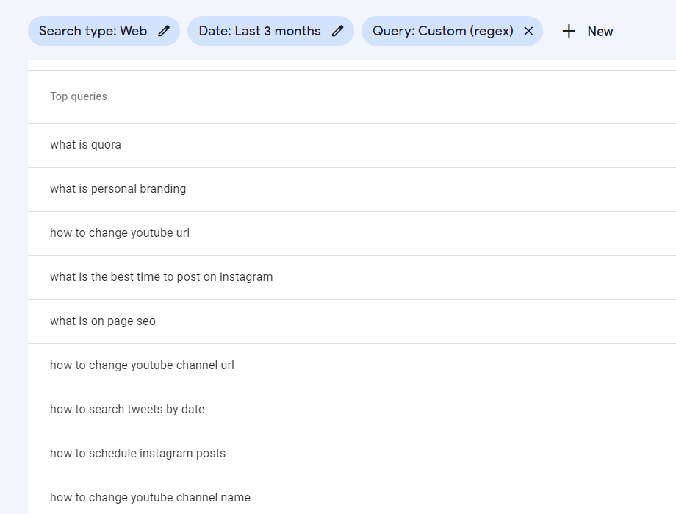Select the 'what is quora' query
Screen dimensions: 676x514
click(x=85, y=145)
